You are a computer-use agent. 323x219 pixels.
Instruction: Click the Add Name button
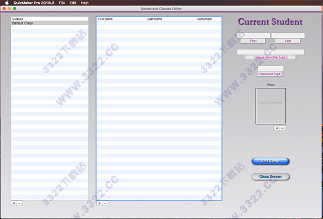[x=270, y=161]
